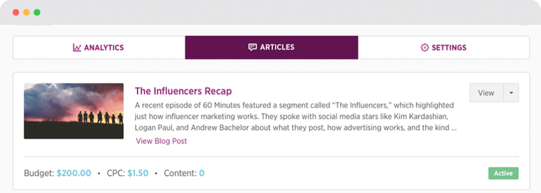Click the green Active status badge
The width and height of the screenshot is (541, 193).
point(503,173)
